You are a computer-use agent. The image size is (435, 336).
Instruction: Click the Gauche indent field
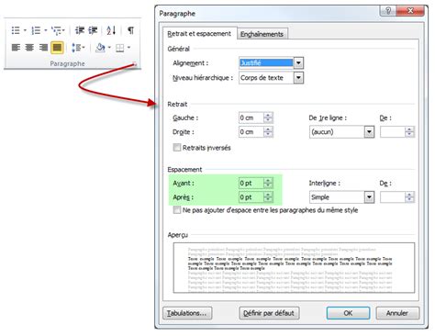tap(251, 118)
